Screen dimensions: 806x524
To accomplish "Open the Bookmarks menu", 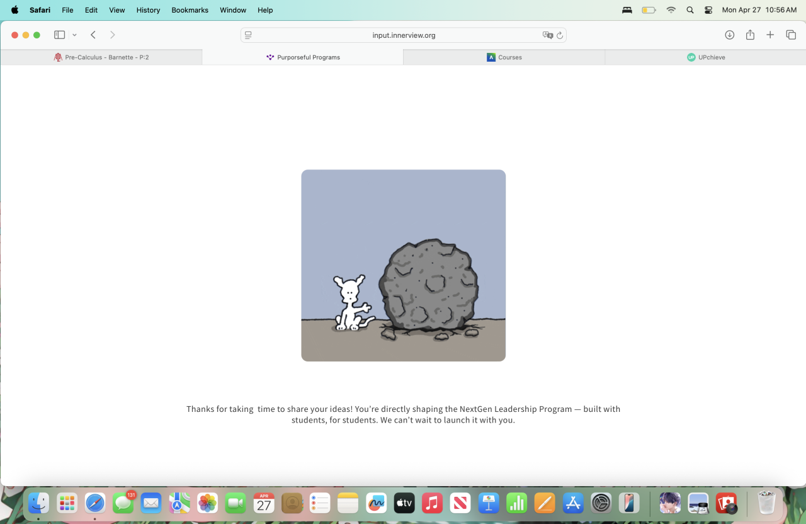I will click(x=190, y=10).
